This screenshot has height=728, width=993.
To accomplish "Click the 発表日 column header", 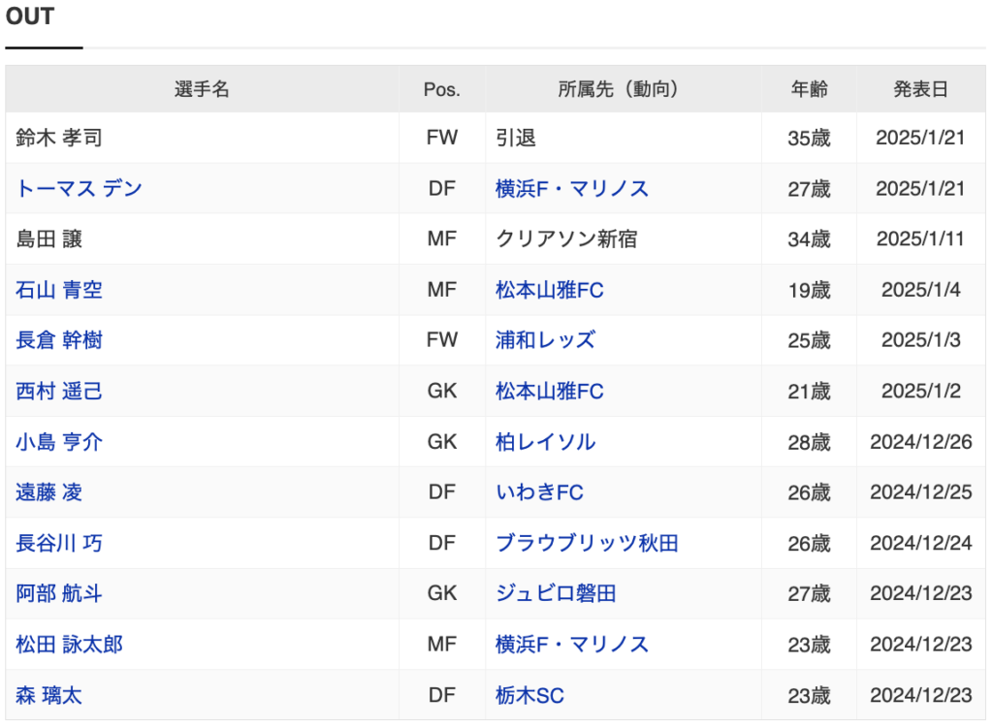I will pyautogui.click(x=920, y=89).
